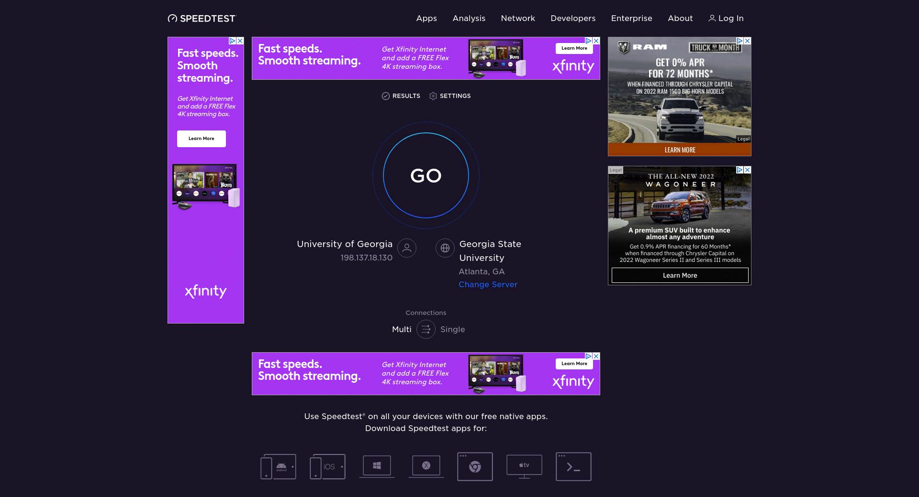Open the iOS app download icon
The height and width of the screenshot is (497, 919).
pos(327,466)
